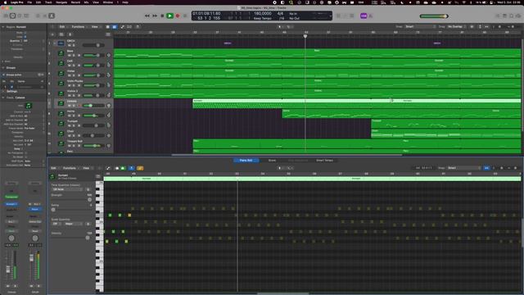Toggle the Editors scissors button in control bar
524x295 pixels.
pos(52,16)
